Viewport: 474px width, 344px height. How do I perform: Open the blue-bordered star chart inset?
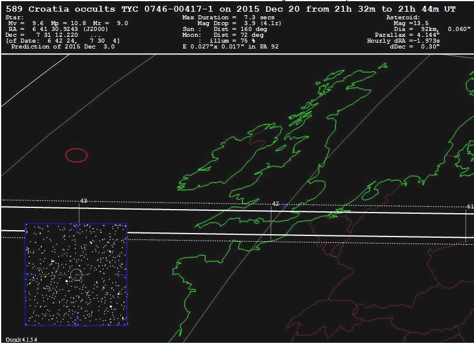(x=76, y=274)
